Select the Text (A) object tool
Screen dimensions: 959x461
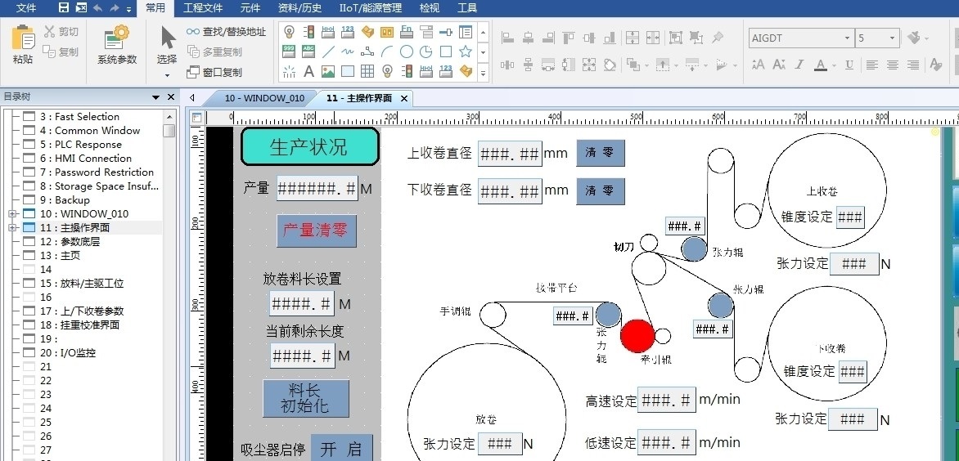[x=308, y=71]
